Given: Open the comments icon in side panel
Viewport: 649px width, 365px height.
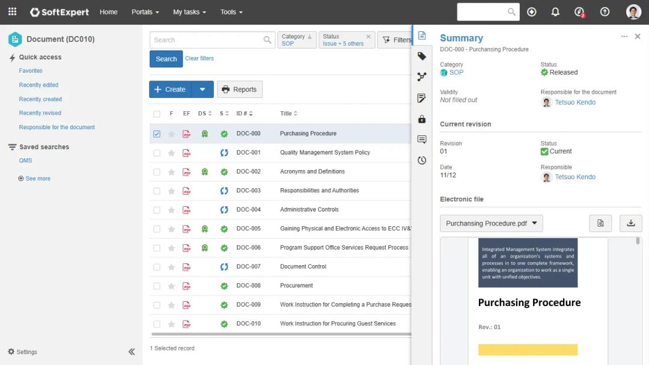Looking at the screenshot, I should point(422,140).
